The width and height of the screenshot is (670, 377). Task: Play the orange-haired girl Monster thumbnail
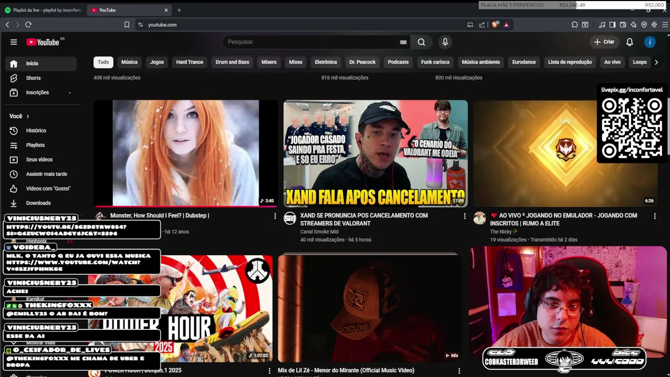point(185,153)
